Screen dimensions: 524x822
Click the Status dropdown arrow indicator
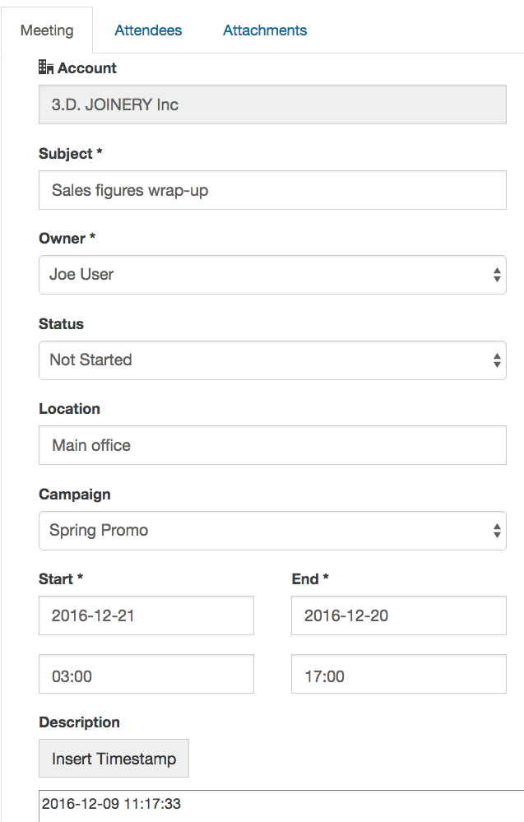tap(497, 360)
